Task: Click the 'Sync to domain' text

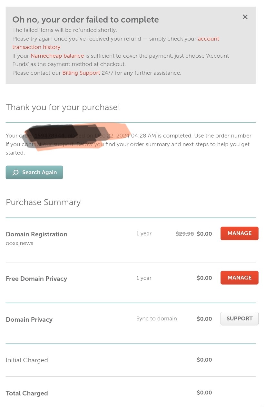Action: [156, 319]
